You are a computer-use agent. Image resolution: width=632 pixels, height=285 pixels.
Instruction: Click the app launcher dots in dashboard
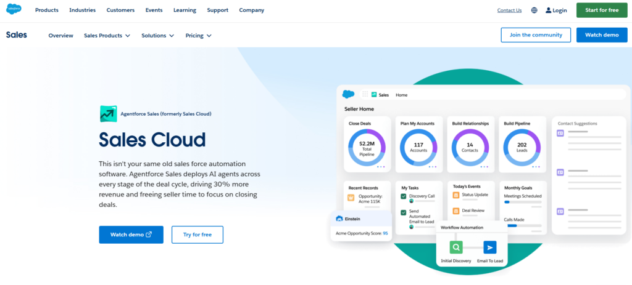click(x=365, y=94)
